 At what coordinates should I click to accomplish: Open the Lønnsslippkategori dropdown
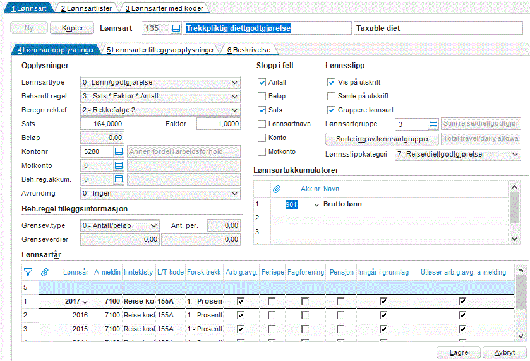point(515,154)
